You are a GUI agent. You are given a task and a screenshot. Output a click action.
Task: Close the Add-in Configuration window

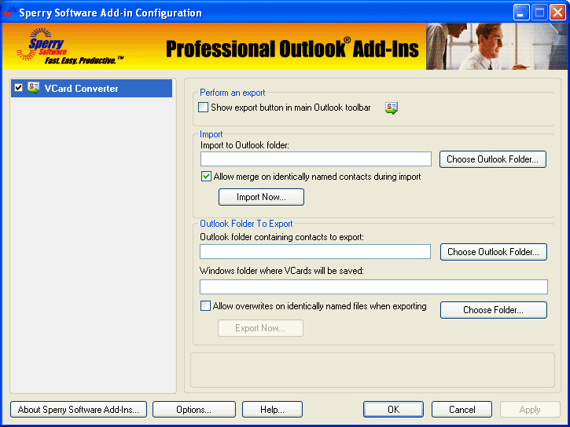(x=557, y=13)
